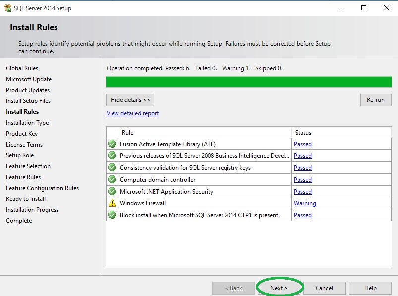This screenshot has height=296, width=398.
Task: Click the SQL Server Setup title bar icon
Action: pos(7,8)
